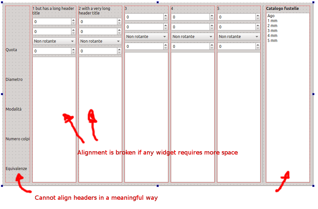Image resolution: width=318 pixels, height=209 pixels.
Task: Decrement the first spin box in column 4
Action: [212, 18]
